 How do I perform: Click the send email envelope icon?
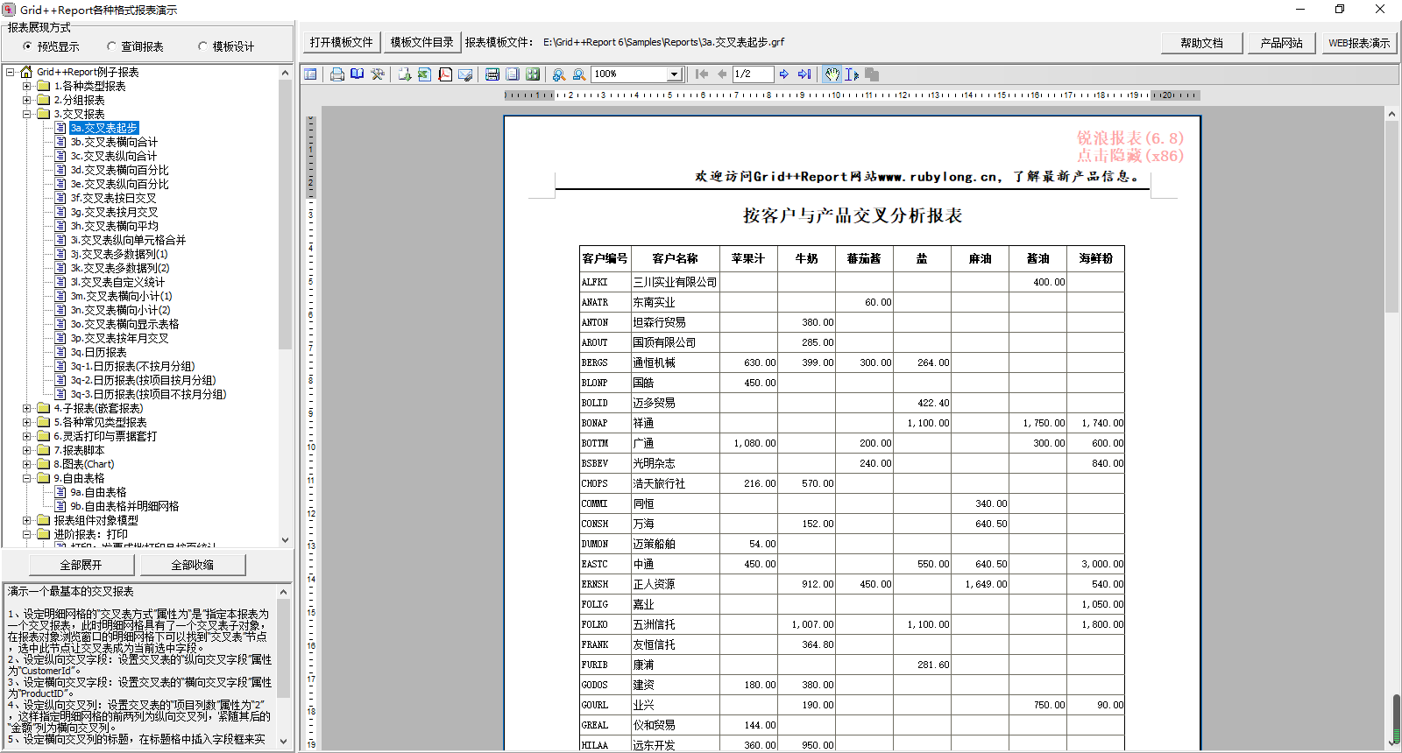465,74
